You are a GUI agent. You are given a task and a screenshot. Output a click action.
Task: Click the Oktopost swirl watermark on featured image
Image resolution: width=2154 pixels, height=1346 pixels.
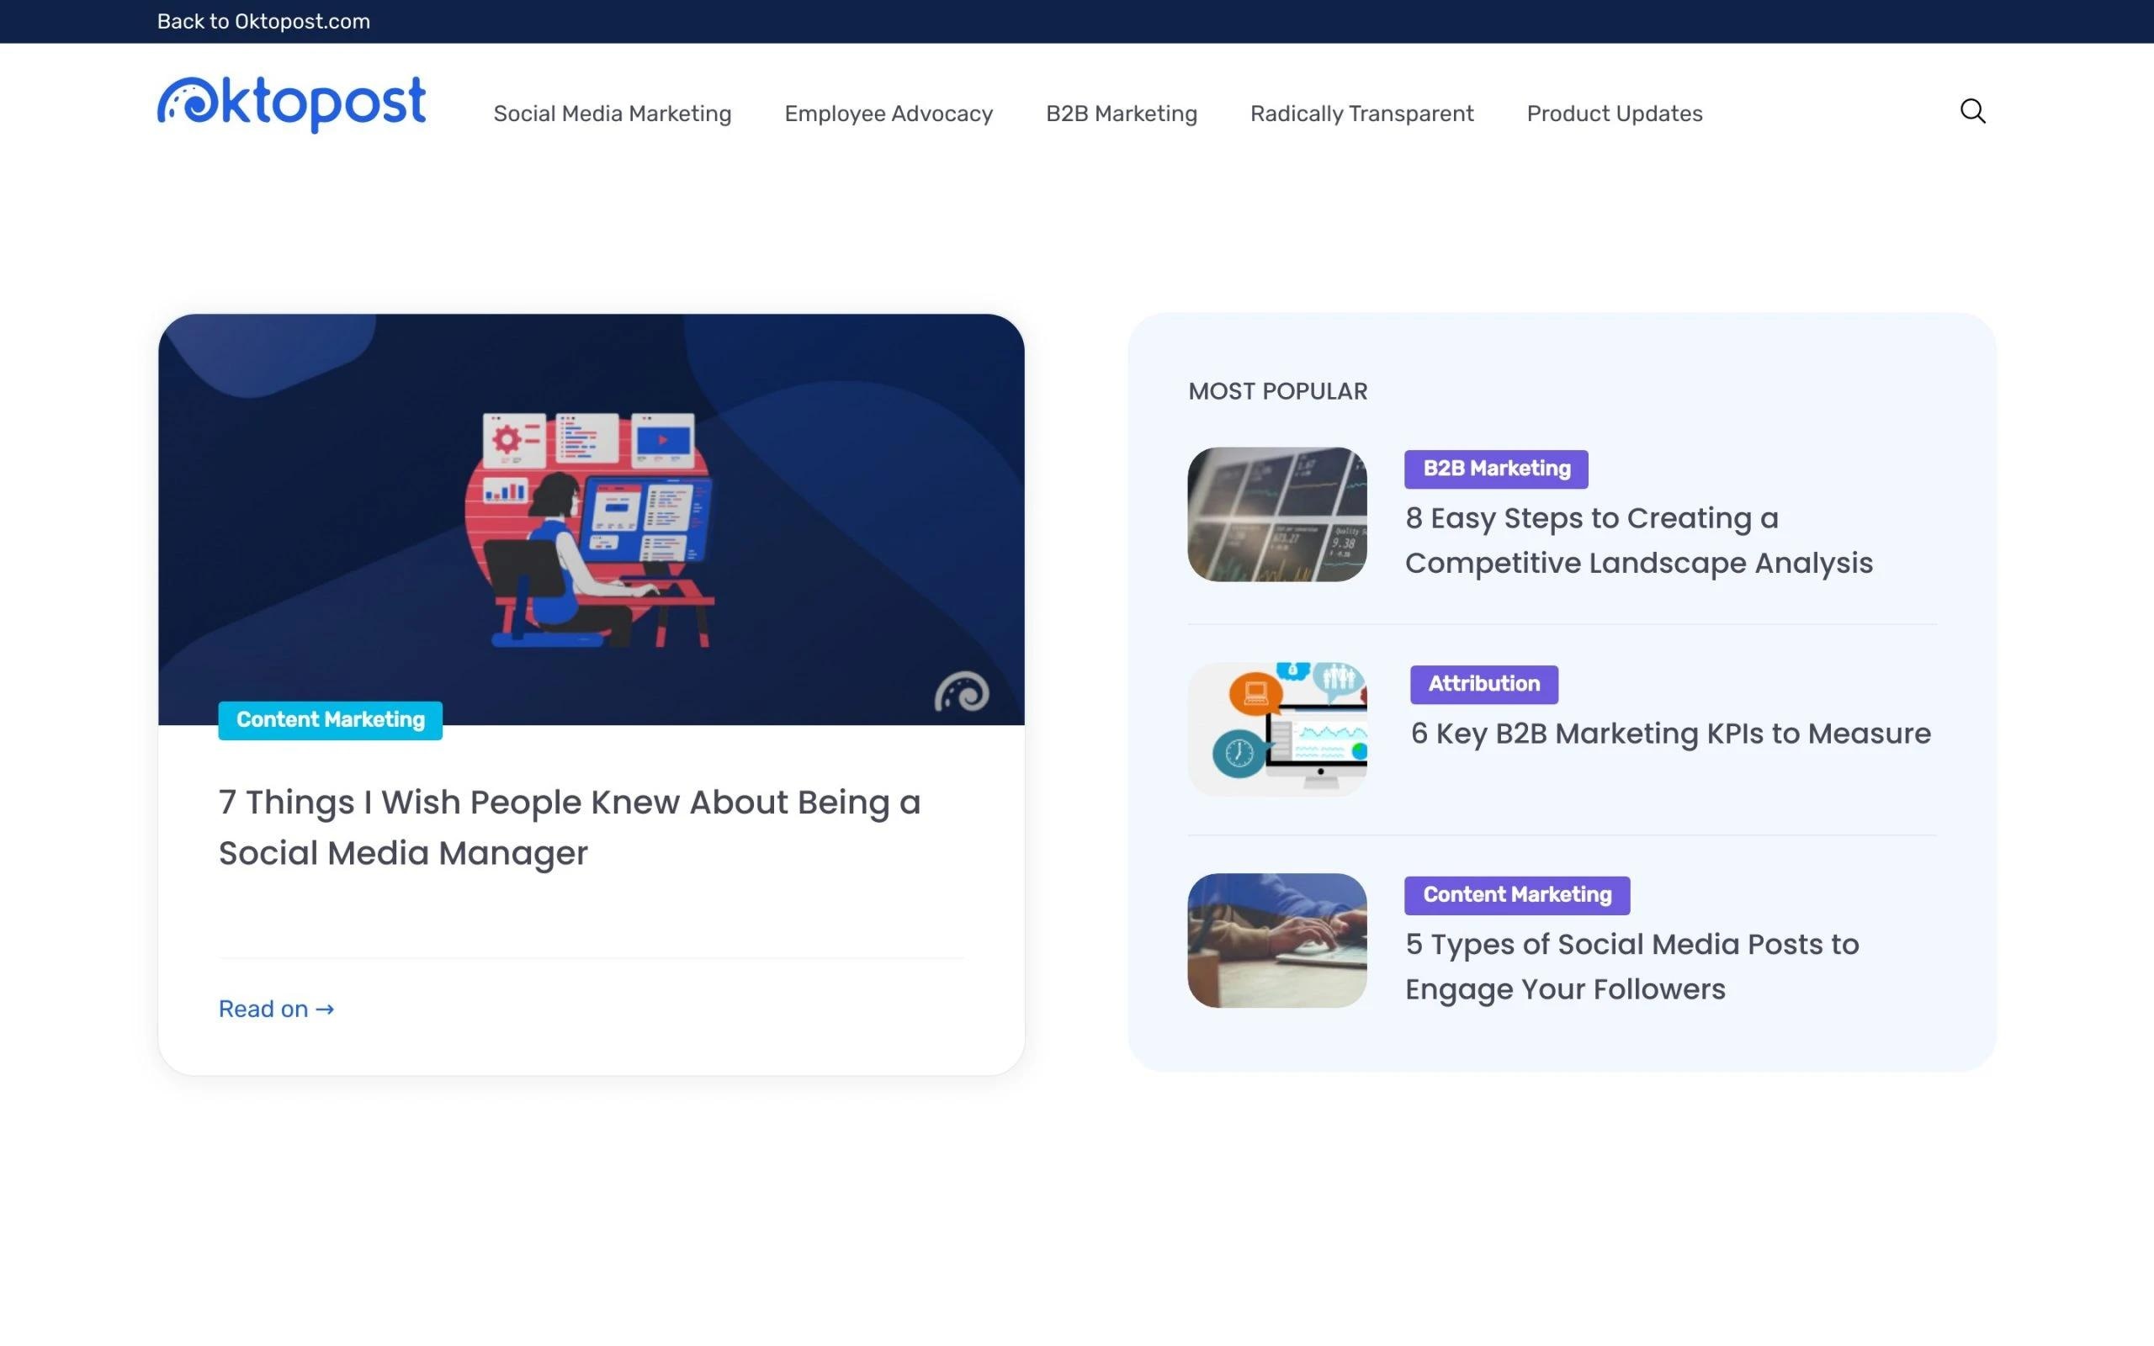pos(961,691)
